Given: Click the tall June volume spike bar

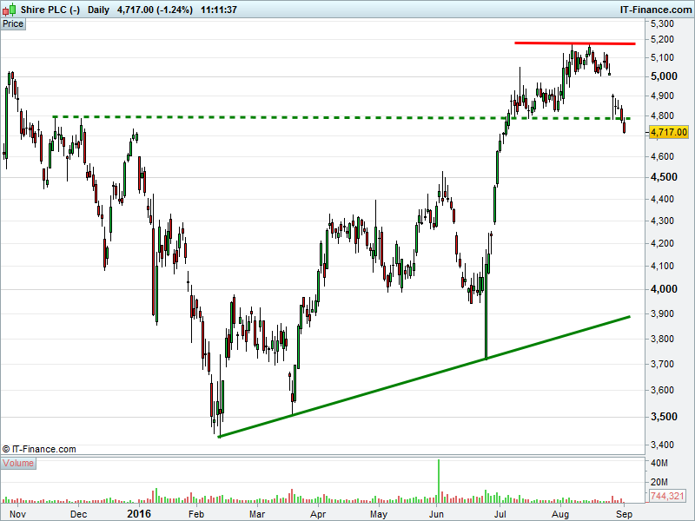Looking at the screenshot, I should pyautogui.click(x=439, y=481).
